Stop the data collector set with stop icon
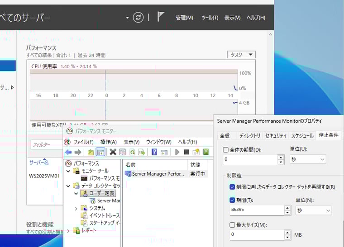 point(186,152)
